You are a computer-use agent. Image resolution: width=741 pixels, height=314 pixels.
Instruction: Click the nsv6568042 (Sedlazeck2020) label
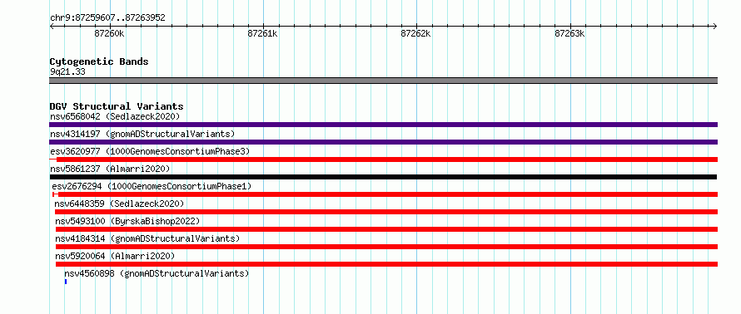(115, 116)
